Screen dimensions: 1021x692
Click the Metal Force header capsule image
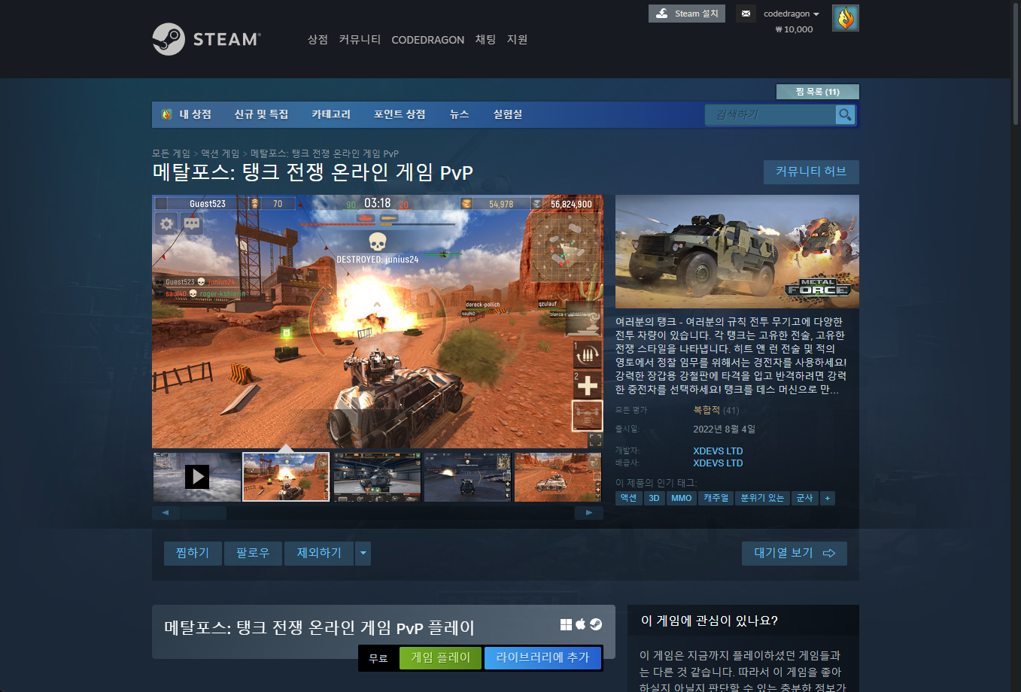coord(737,251)
